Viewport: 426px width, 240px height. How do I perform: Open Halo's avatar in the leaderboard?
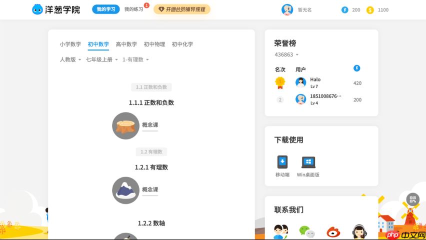pyautogui.click(x=301, y=82)
